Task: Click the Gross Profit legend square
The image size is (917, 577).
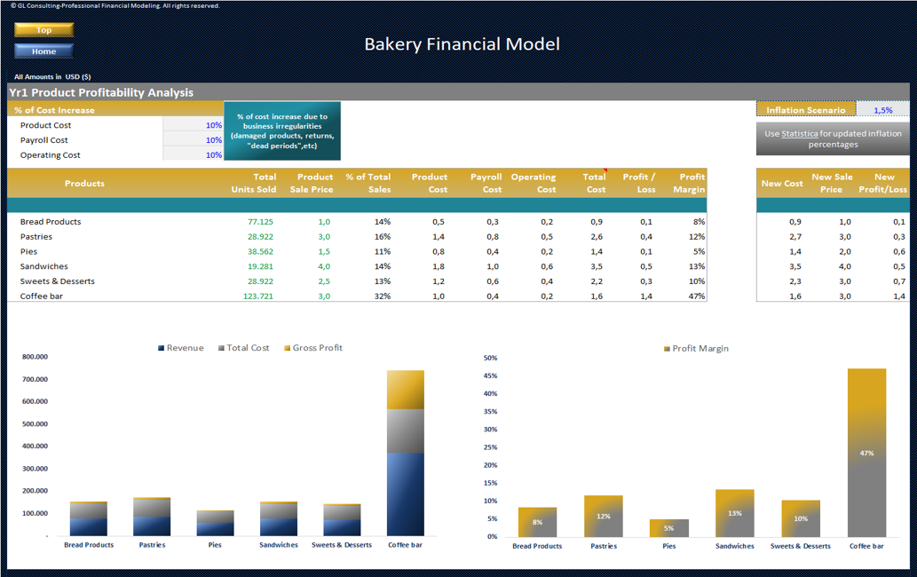Action: 287,348
